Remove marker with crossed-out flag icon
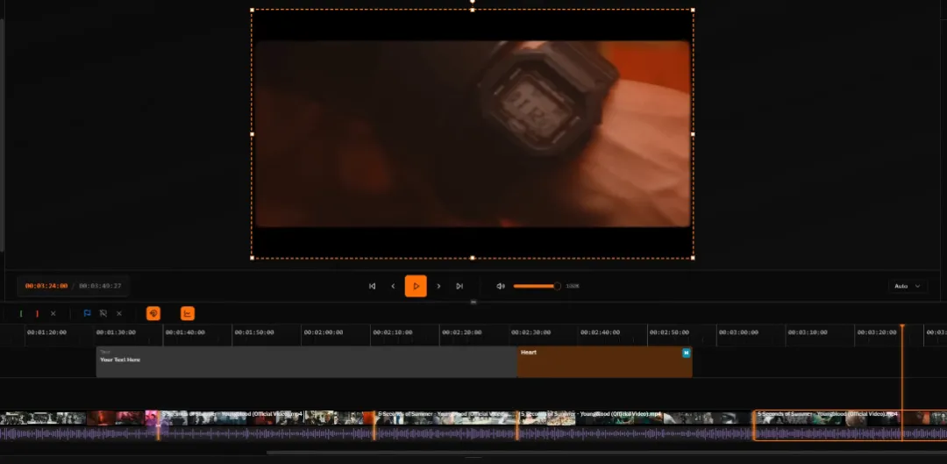 point(103,313)
